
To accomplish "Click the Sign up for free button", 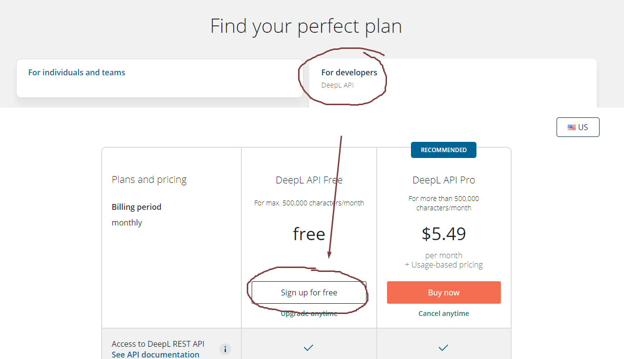I will point(309,292).
